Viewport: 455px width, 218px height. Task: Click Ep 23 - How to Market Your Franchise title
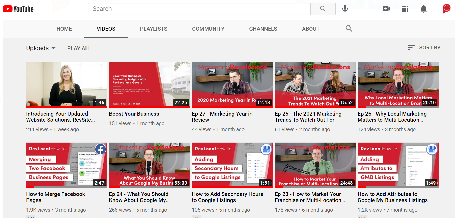pyautogui.click(x=310, y=197)
